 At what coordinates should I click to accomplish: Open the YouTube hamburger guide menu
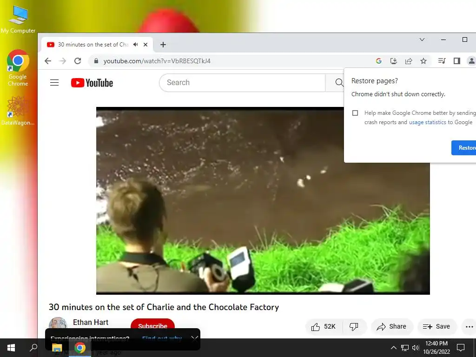pos(54,83)
